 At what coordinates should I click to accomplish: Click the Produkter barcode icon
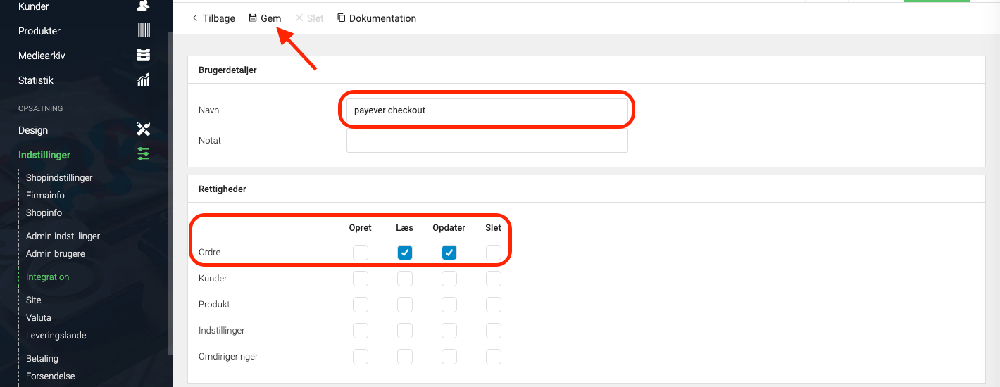pos(143,30)
